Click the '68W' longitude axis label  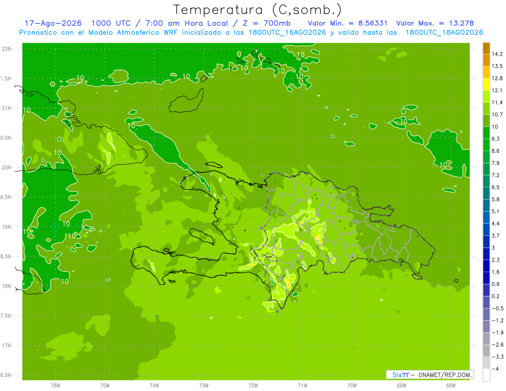point(451,386)
